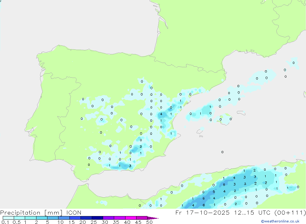Click the 20–25 mm dark blue swatch
The width and height of the screenshot is (306, 224).
pyautogui.click(x=86, y=218)
